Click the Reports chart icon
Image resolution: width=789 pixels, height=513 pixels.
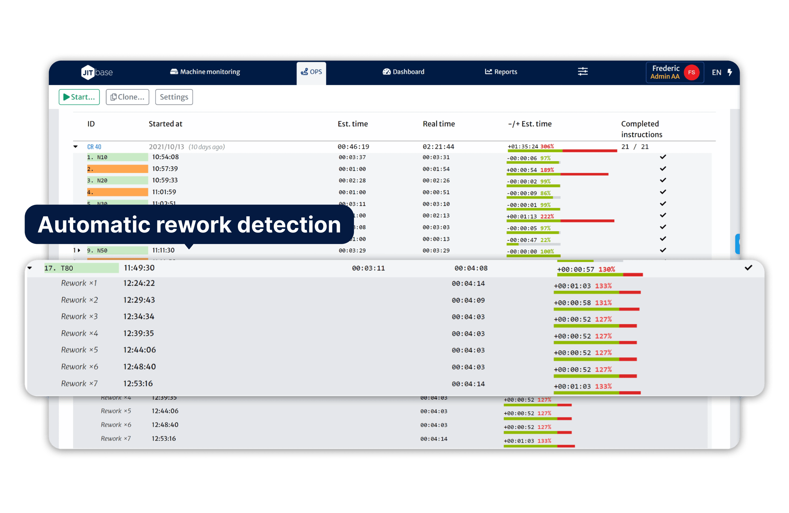pyautogui.click(x=488, y=72)
